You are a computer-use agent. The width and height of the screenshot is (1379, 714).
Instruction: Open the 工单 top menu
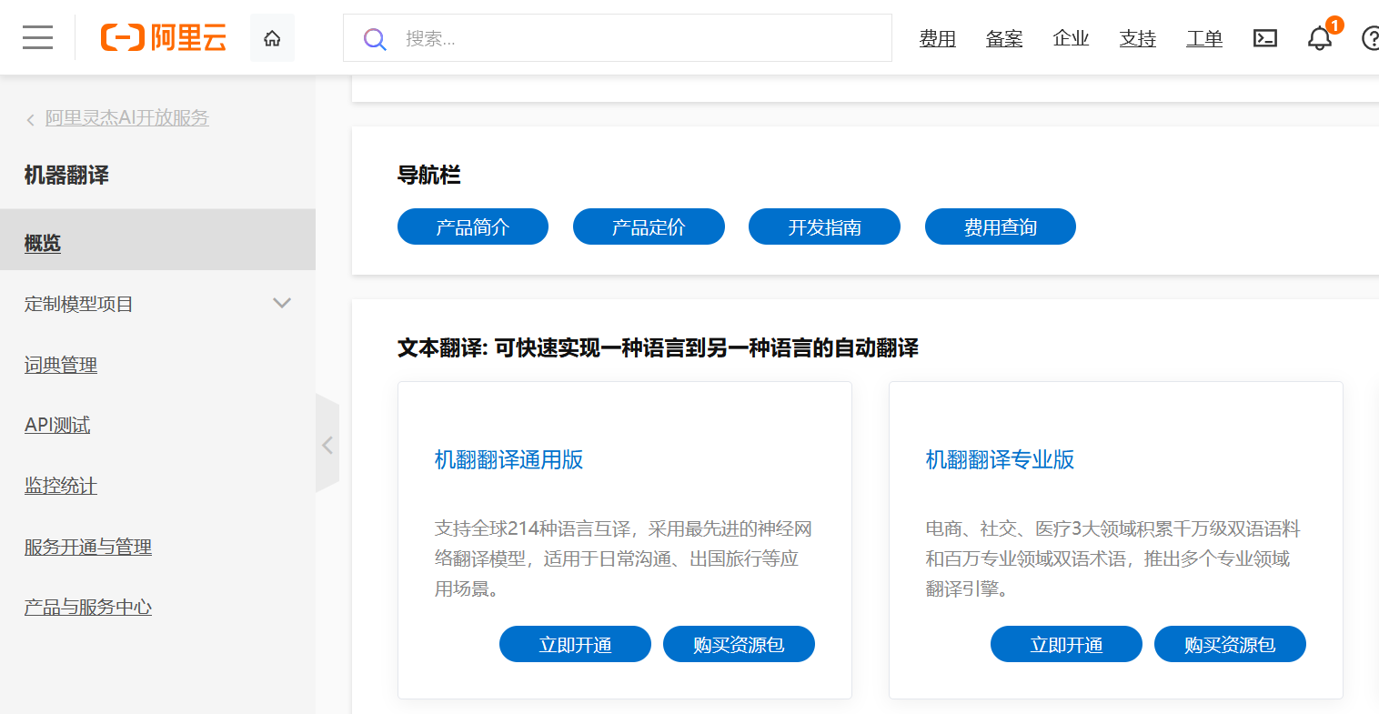click(1203, 38)
